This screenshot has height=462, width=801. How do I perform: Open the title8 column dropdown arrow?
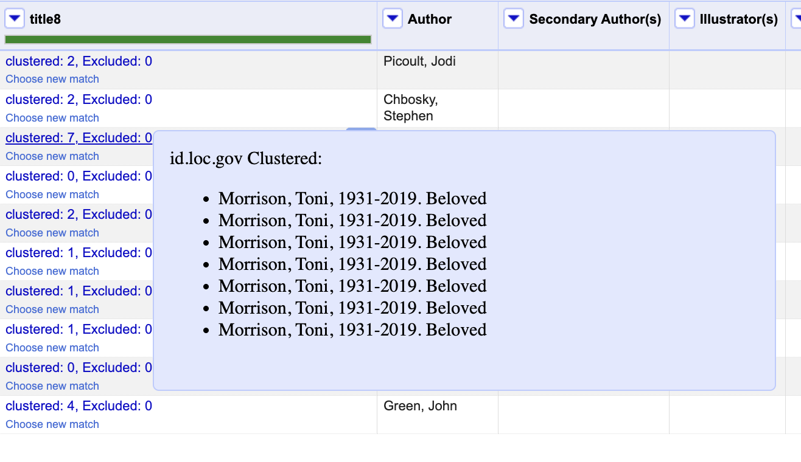(x=15, y=19)
